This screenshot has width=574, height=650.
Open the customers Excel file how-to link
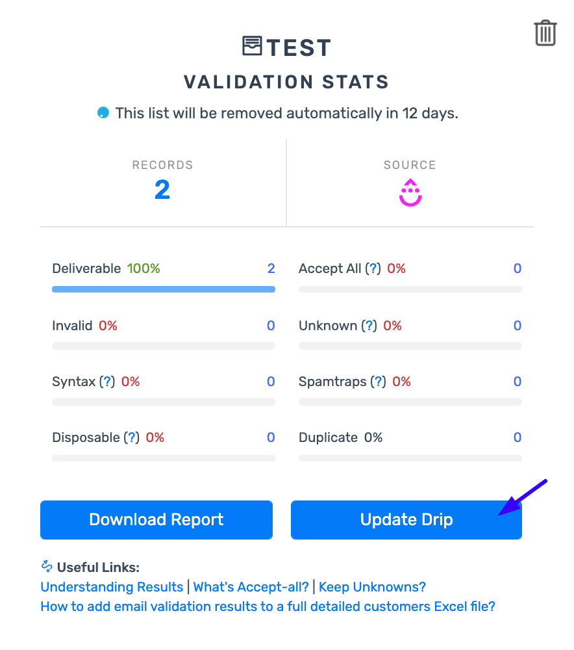point(268,606)
